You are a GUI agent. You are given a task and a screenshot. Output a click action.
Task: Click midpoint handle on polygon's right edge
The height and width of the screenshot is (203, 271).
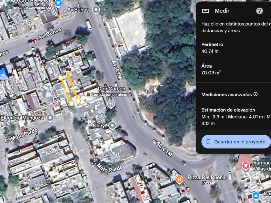(x=73, y=88)
